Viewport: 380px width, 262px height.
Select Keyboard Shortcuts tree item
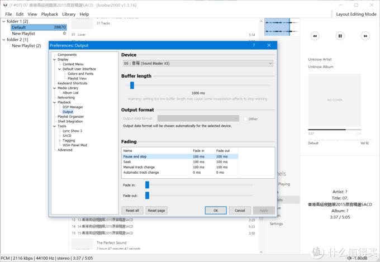click(x=73, y=83)
